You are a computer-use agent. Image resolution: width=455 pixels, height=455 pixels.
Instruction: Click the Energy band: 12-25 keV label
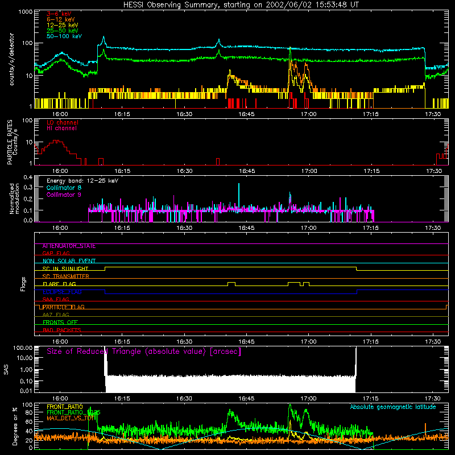point(82,181)
